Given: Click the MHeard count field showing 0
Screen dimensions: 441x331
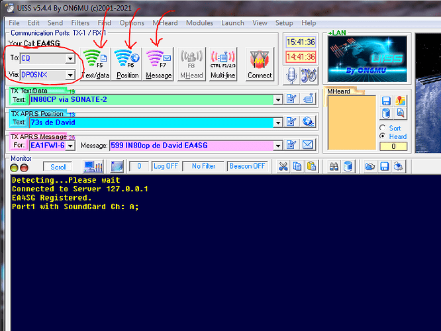Looking at the screenshot, I should (393, 146).
